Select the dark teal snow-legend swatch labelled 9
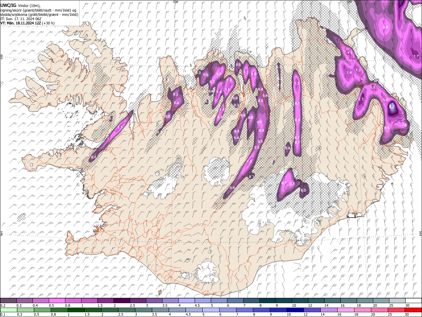422x317 pixels. [283, 300]
